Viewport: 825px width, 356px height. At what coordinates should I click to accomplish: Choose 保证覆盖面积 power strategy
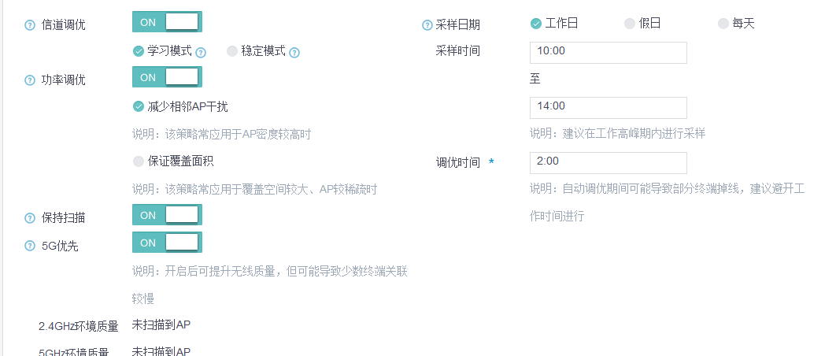coord(139,161)
